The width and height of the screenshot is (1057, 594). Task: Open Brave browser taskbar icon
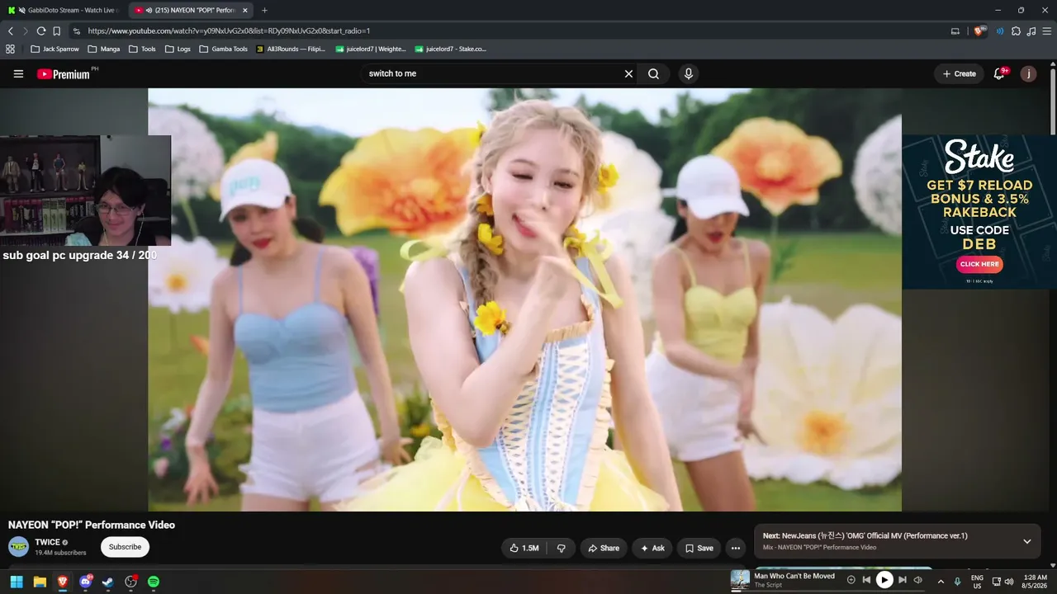tap(63, 582)
